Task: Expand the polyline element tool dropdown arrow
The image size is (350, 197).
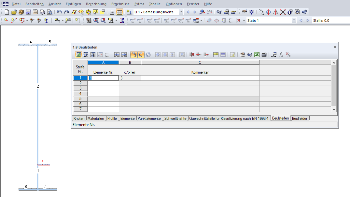Action: coord(27,21)
